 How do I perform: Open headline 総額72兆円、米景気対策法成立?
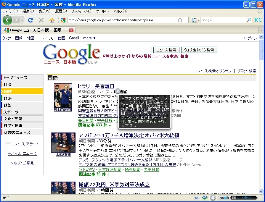[114, 185]
